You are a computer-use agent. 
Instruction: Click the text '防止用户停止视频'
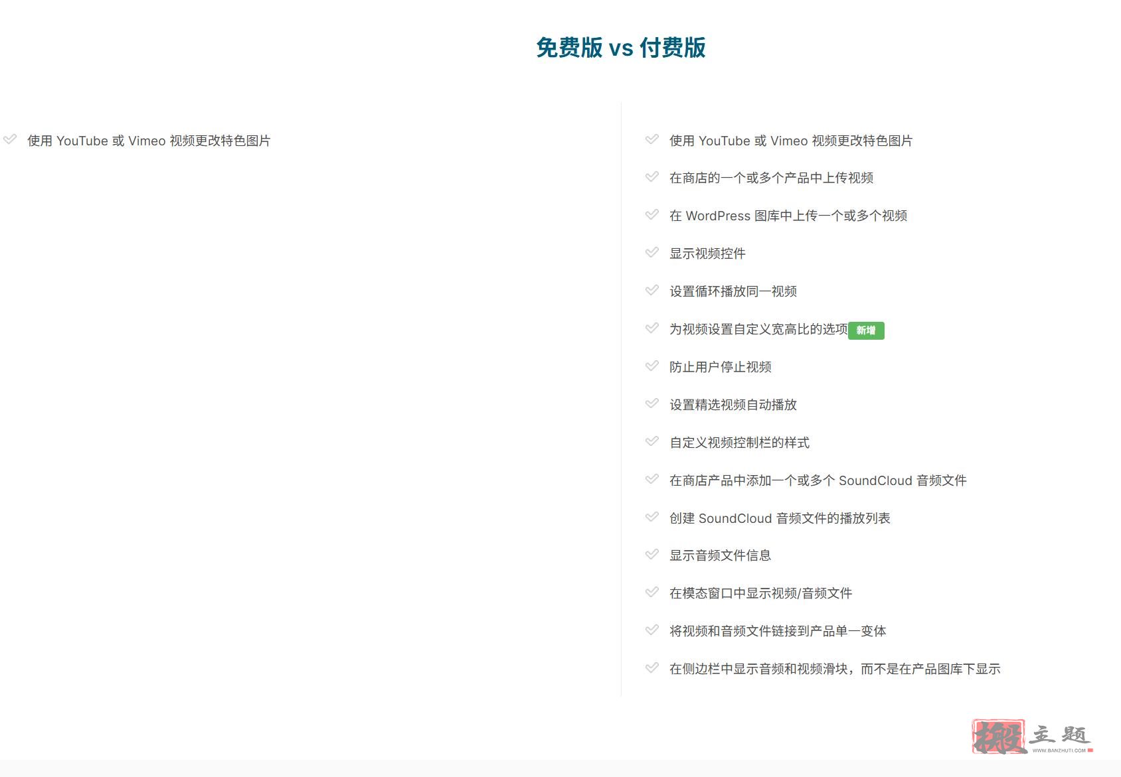[721, 367]
